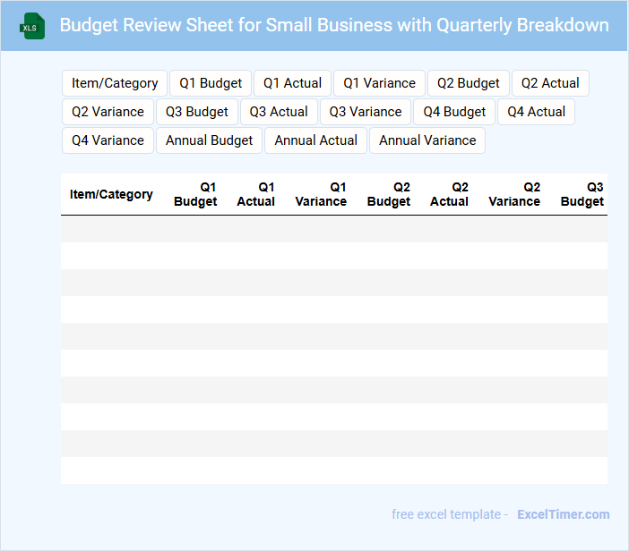
Task: Select the Item/Category tag
Action: [x=115, y=83]
